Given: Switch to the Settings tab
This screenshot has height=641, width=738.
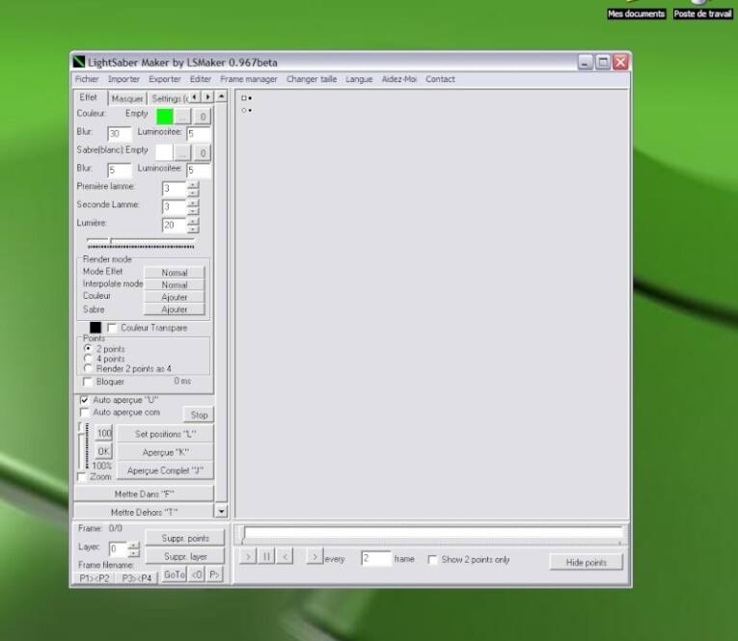Looking at the screenshot, I should (x=169, y=98).
